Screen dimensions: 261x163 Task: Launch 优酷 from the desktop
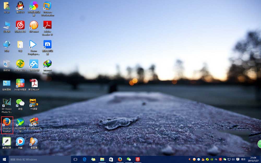[x=20, y=143]
